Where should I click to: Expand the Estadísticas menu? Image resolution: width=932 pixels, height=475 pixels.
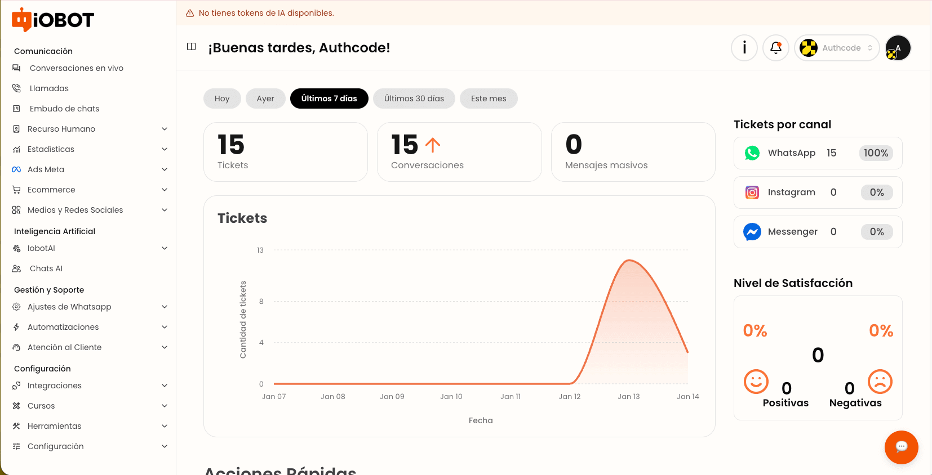[90, 149]
